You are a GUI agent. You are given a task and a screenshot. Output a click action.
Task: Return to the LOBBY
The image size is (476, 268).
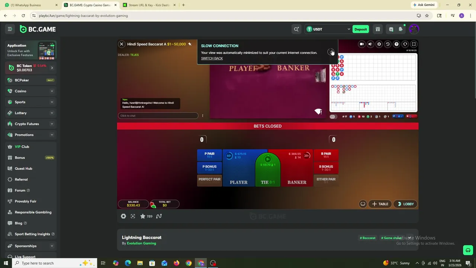(x=405, y=204)
